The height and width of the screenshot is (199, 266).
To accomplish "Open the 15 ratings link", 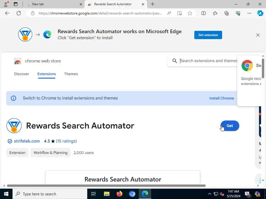I will [x=66, y=141].
